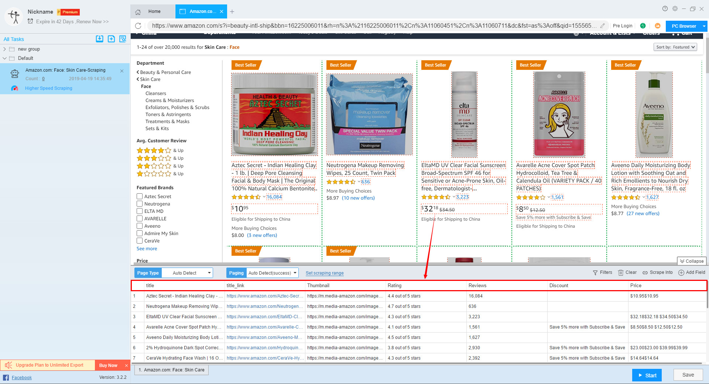Select Creams & Moisturizers category
The width and height of the screenshot is (709, 384).
[x=169, y=101]
